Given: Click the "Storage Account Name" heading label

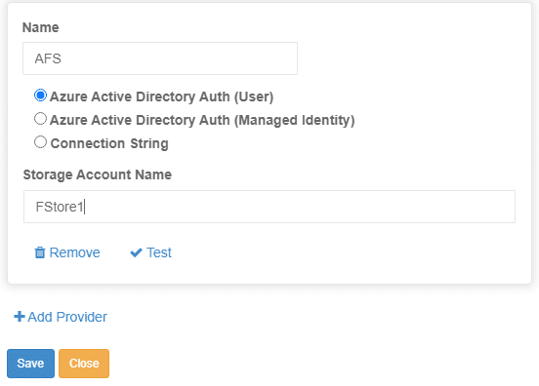Looking at the screenshot, I should [98, 174].
